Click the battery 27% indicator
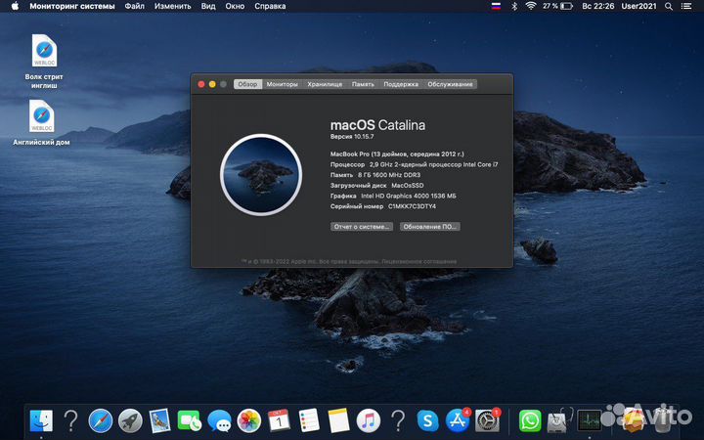704x440 pixels. pos(557,6)
